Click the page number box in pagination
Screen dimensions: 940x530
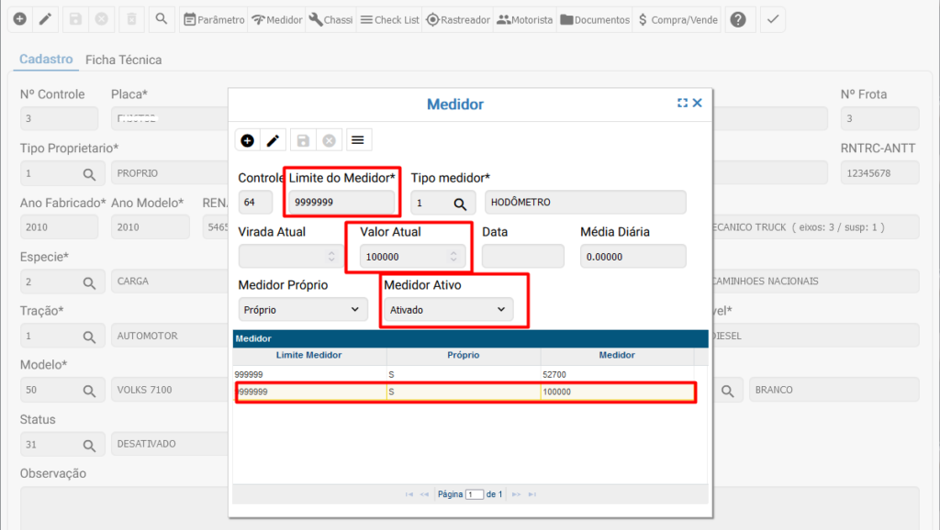tap(474, 494)
